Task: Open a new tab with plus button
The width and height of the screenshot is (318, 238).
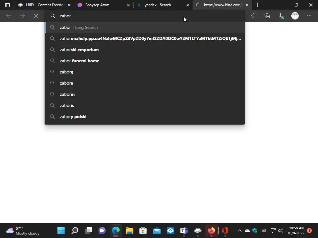Action: 257,5
